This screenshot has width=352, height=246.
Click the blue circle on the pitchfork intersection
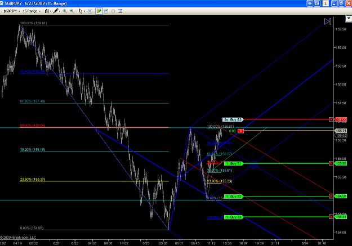pyautogui.click(x=253, y=165)
